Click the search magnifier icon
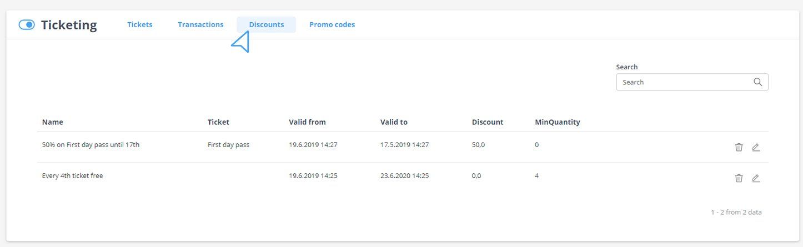 coord(758,82)
